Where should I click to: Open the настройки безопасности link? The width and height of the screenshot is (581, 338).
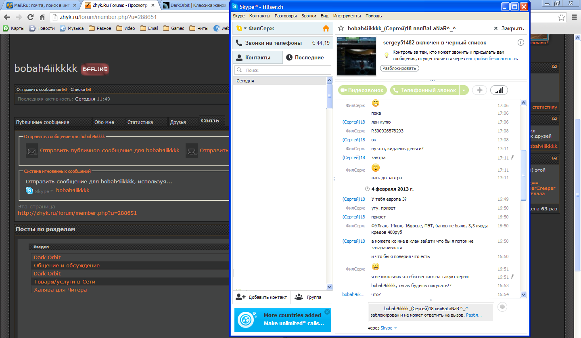click(491, 59)
